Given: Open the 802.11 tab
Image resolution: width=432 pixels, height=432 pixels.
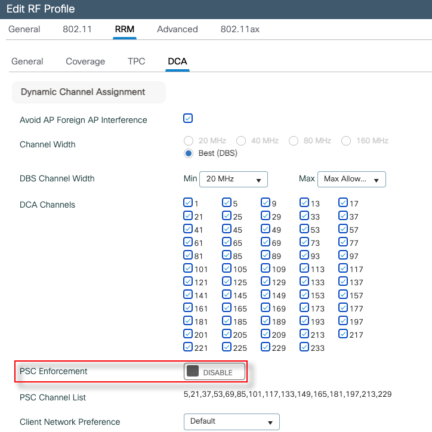Looking at the screenshot, I should pos(77,29).
